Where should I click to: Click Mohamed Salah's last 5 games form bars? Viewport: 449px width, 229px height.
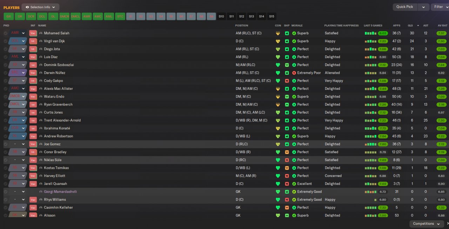click(370, 33)
